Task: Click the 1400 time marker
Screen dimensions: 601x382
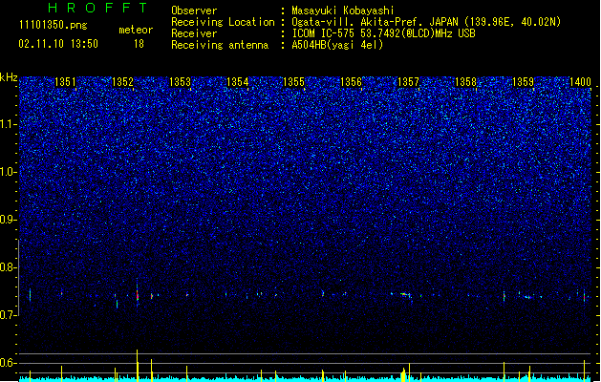Action: [580, 82]
